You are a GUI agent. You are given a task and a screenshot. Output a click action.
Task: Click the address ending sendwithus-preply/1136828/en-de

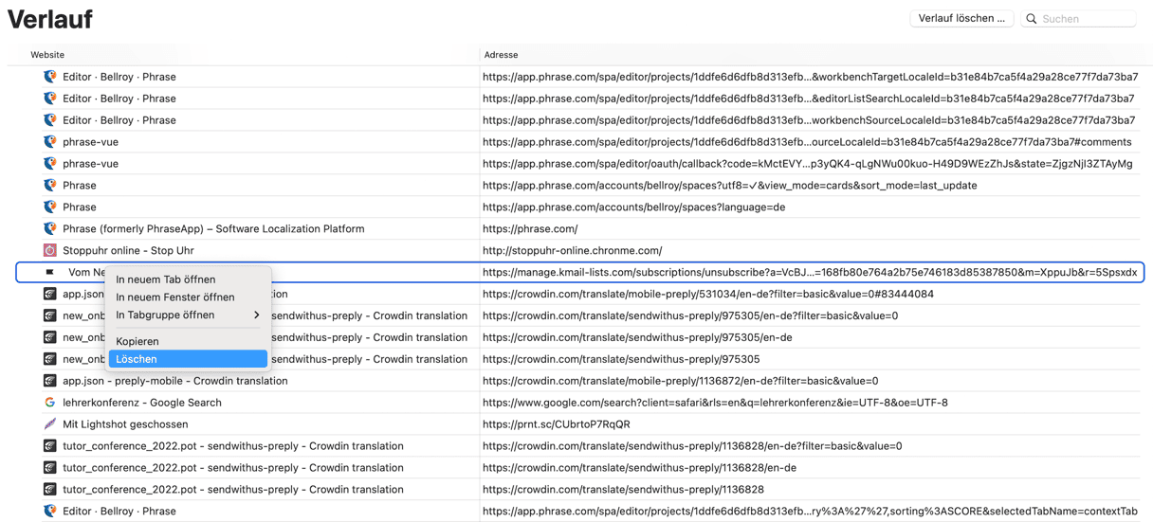639,467
